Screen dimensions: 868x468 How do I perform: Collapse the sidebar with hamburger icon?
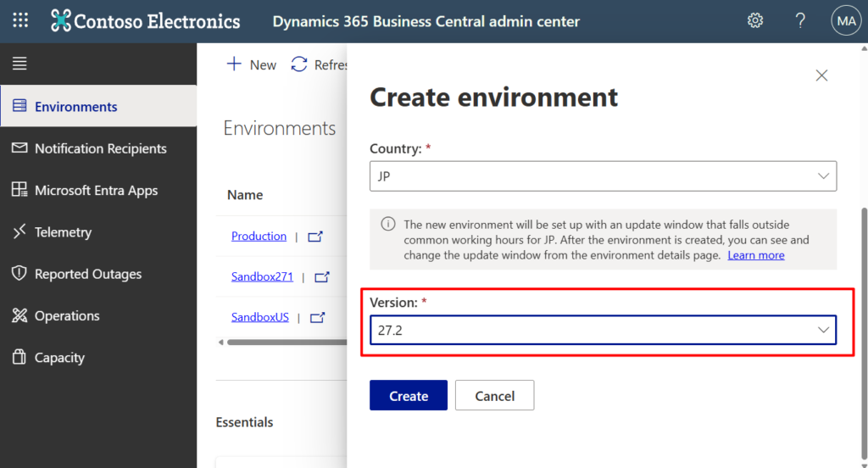19,64
